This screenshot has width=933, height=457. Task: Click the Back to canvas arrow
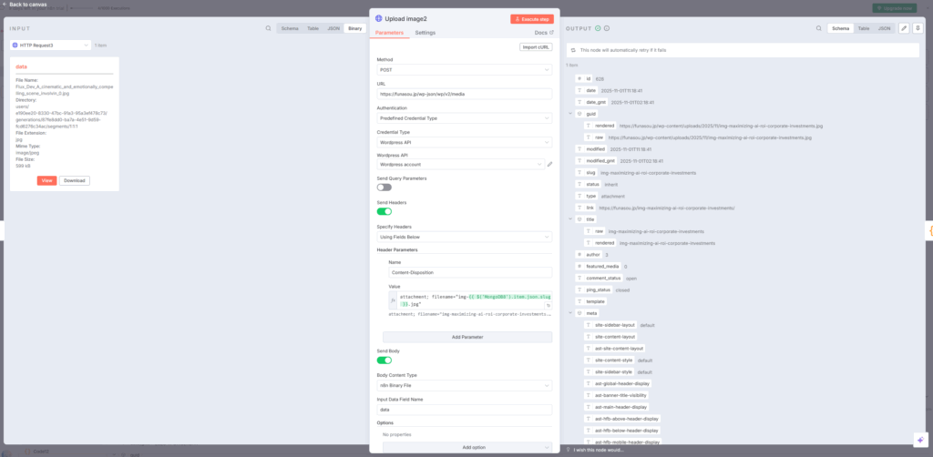coord(5,5)
